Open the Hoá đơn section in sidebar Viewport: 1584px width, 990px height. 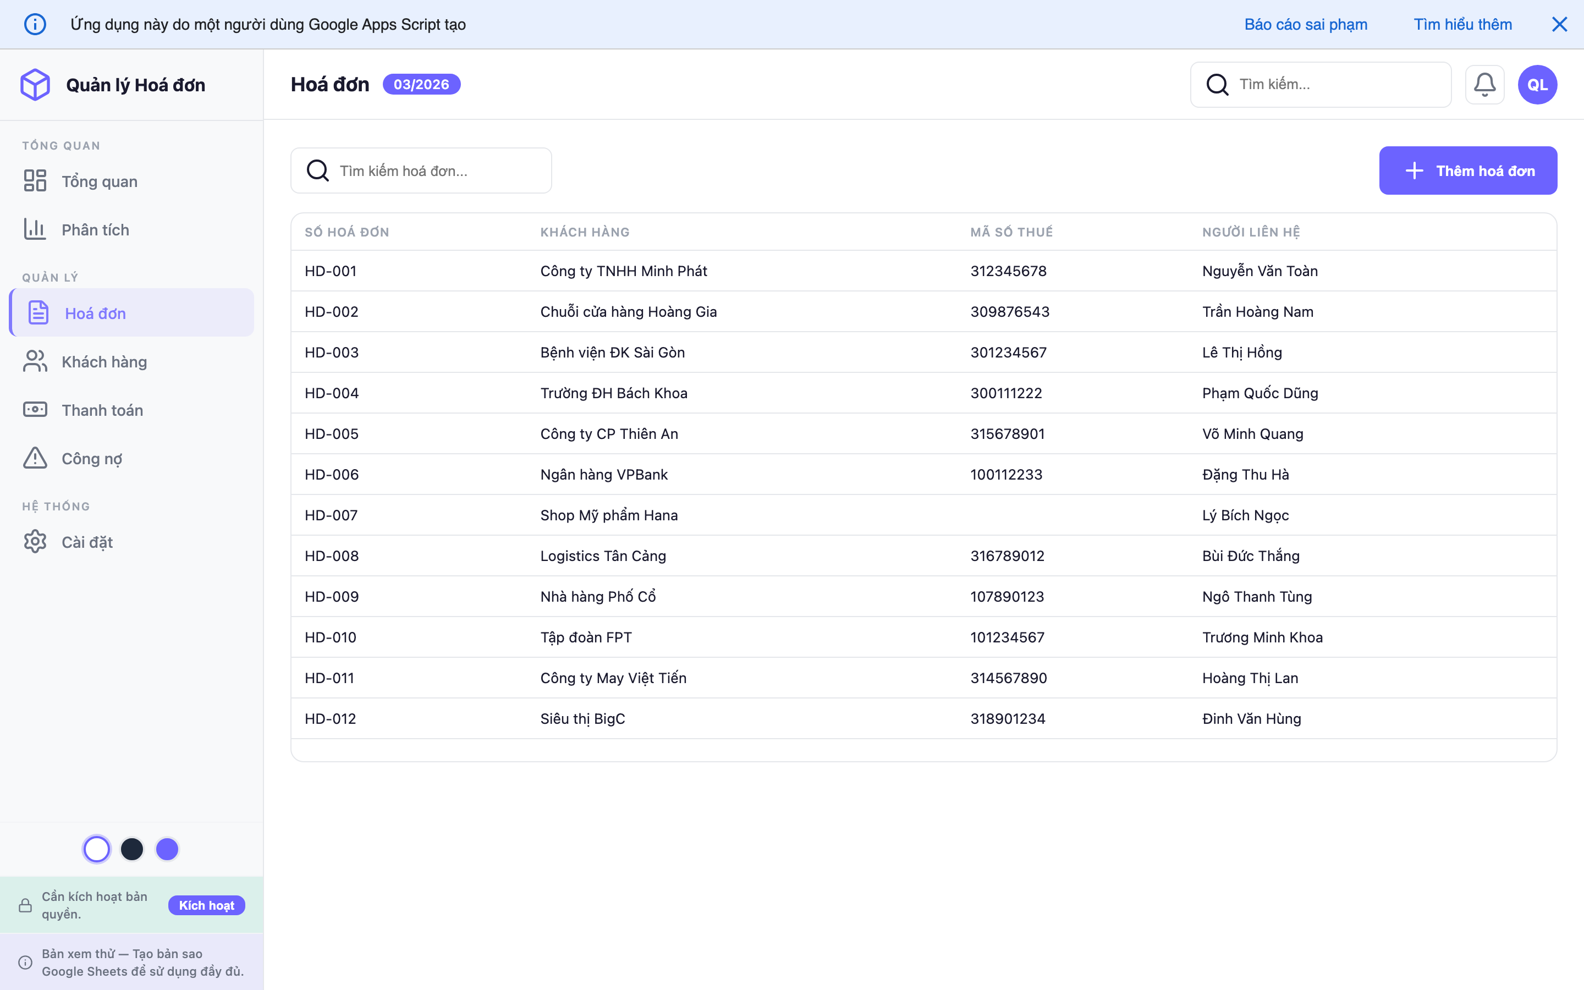coord(95,312)
